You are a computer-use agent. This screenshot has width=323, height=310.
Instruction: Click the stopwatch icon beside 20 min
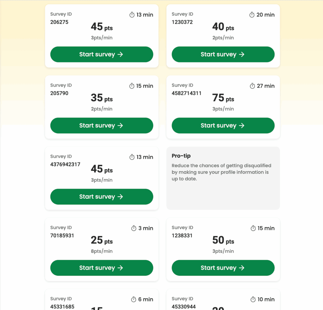252,15
